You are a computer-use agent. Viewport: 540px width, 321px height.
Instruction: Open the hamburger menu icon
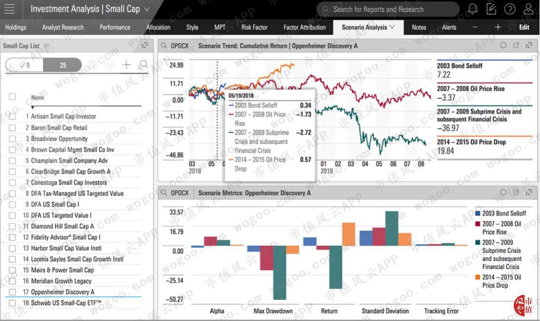point(10,9)
